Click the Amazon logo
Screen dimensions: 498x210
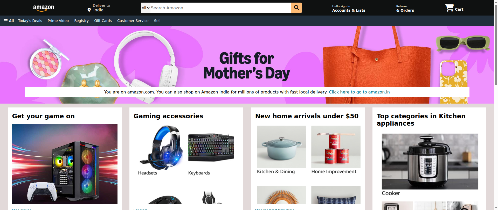[44, 8]
